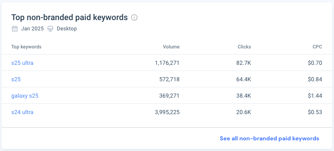Open the galaxy s25 keyword link
Image resolution: width=334 pixels, height=151 pixels.
tap(25, 96)
